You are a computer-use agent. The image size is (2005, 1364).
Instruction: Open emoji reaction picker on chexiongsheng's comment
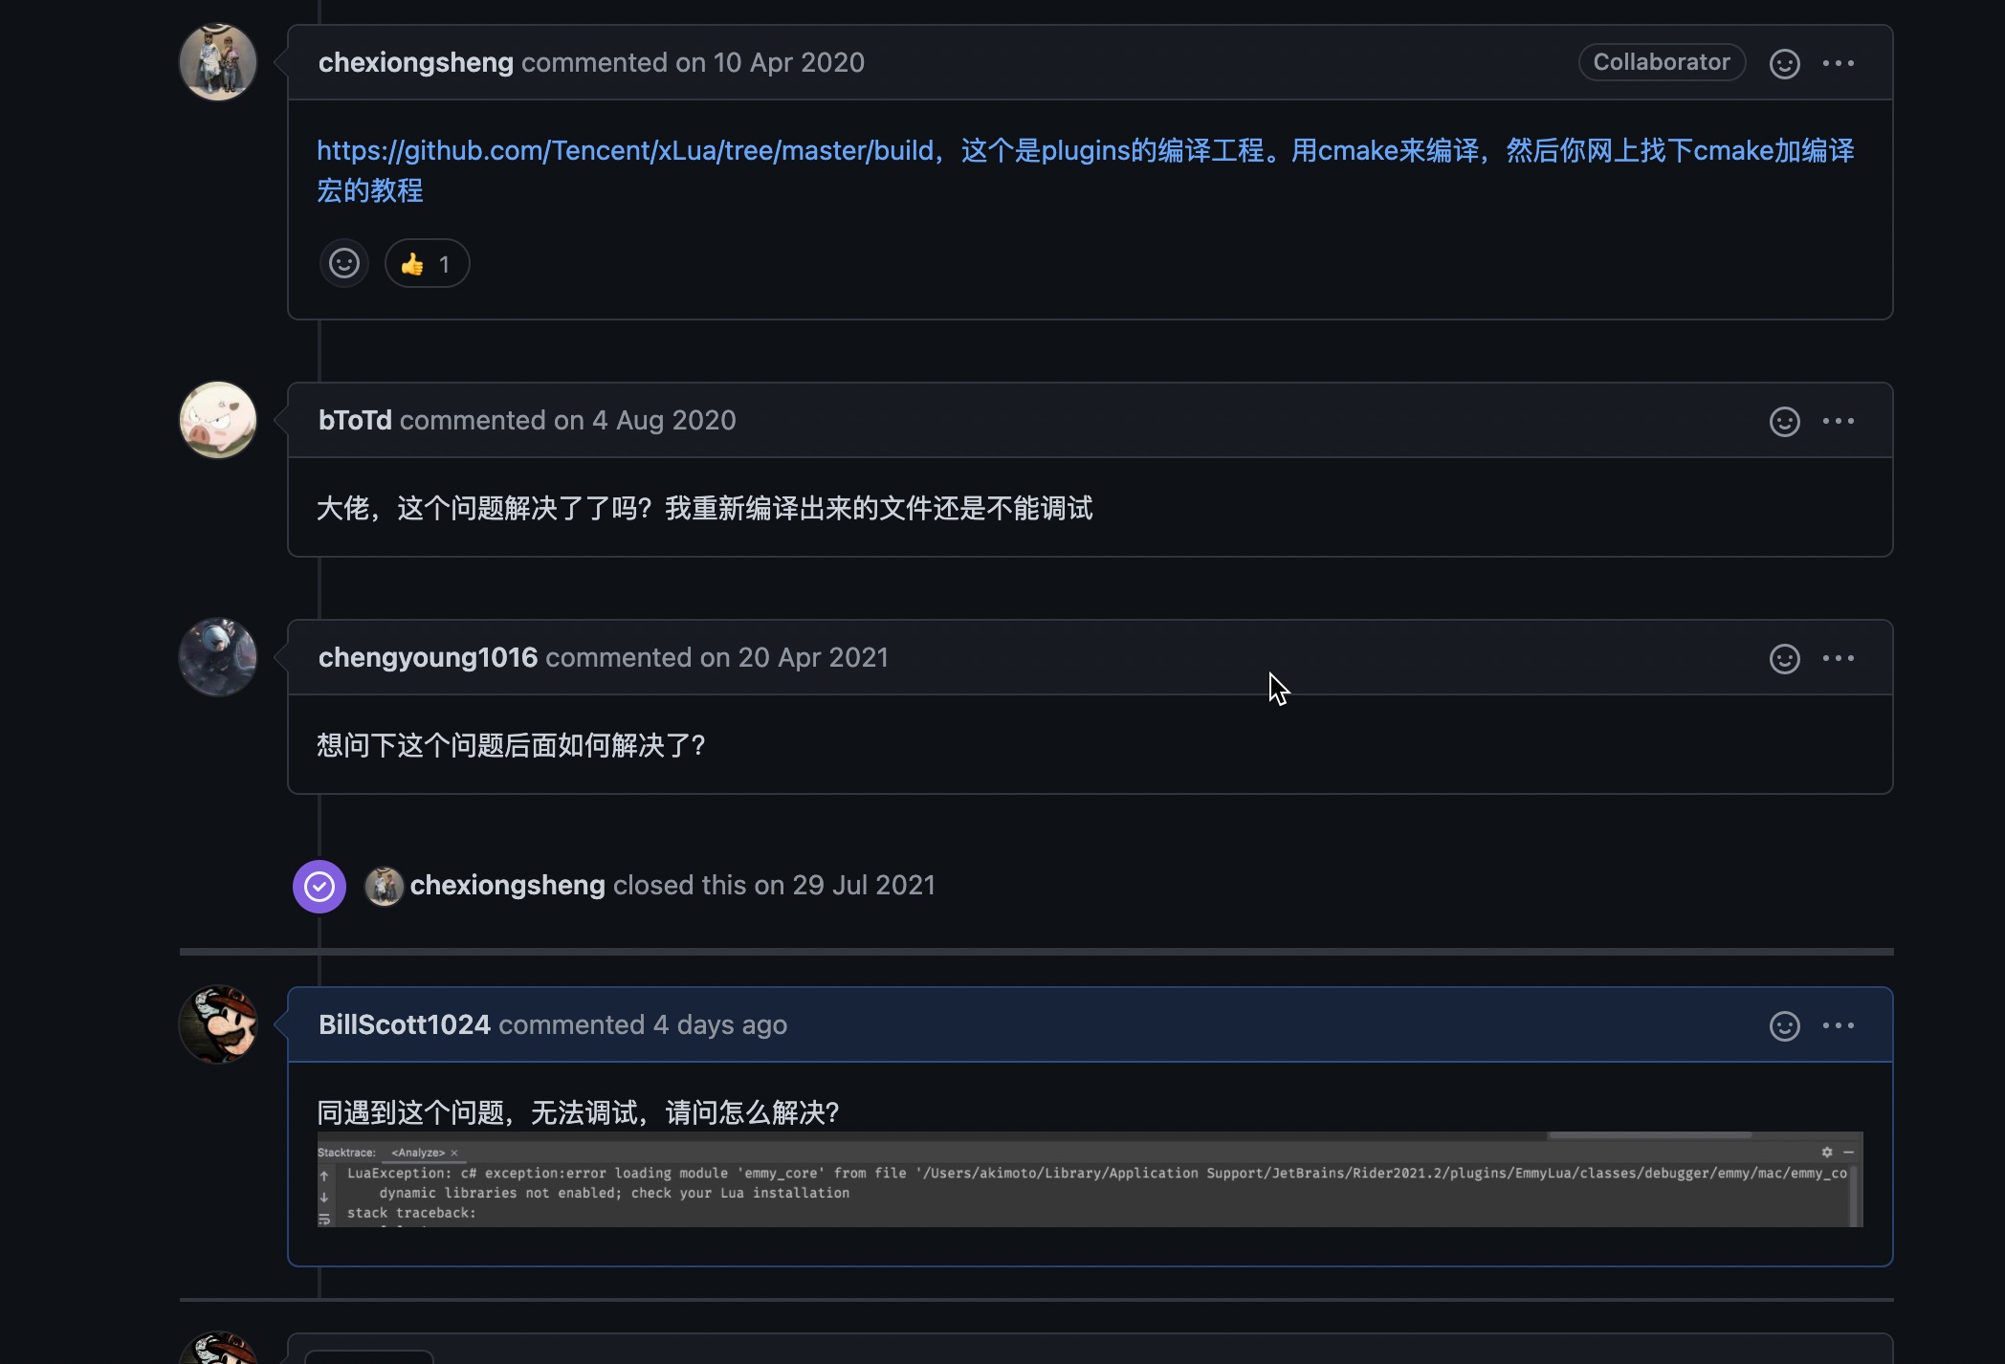click(x=1783, y=62)
